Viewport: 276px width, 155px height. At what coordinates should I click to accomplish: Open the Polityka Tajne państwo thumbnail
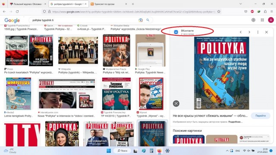[116, 50]
